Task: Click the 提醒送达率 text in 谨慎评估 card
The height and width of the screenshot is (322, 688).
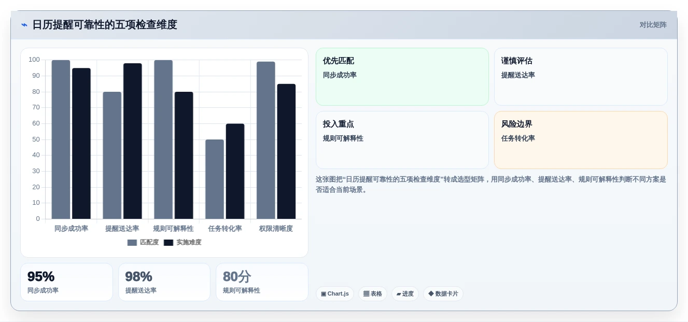Action: tap(518, 75)
